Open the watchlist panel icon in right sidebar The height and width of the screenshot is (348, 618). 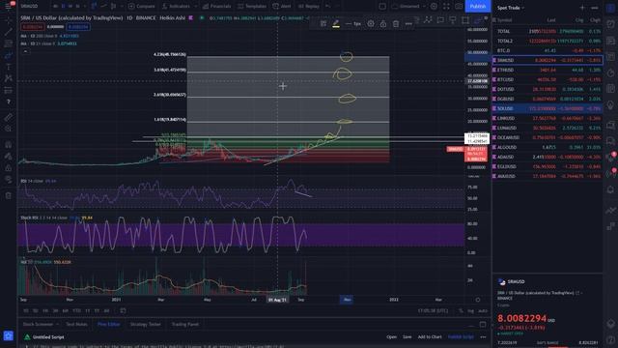(610, 9)
